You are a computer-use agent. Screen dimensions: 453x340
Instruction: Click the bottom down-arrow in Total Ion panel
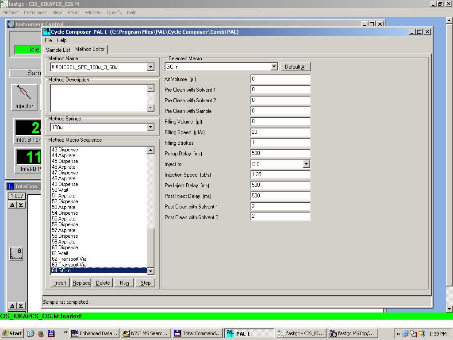coord(21,305)
